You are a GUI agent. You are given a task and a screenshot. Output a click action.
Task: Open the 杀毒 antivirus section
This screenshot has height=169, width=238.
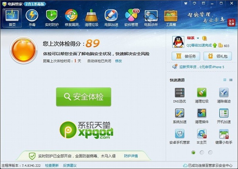pyautogui.click(x=32, y=18)
